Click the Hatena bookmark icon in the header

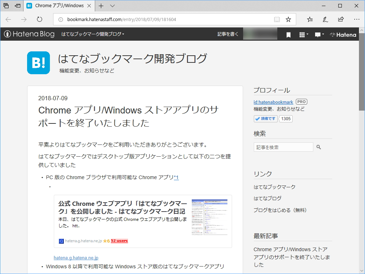point(288,34)
